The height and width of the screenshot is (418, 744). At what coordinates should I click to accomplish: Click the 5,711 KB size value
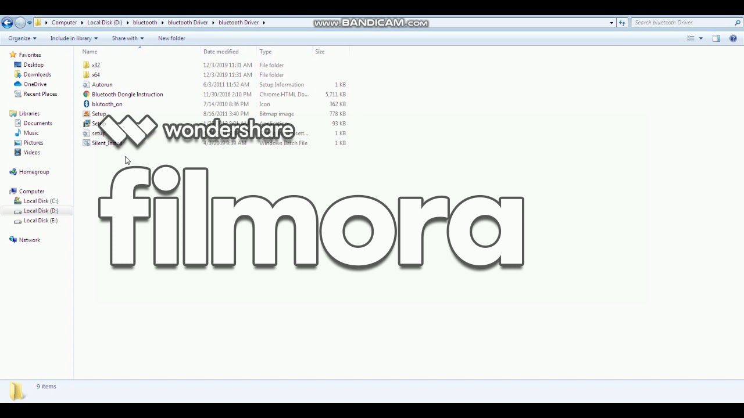point(335,94)
